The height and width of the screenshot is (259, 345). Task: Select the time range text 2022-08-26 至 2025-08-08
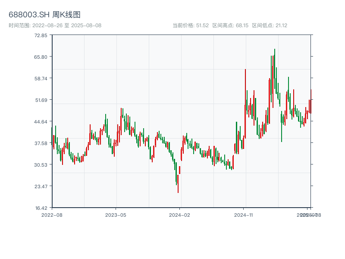click(67, 25)
